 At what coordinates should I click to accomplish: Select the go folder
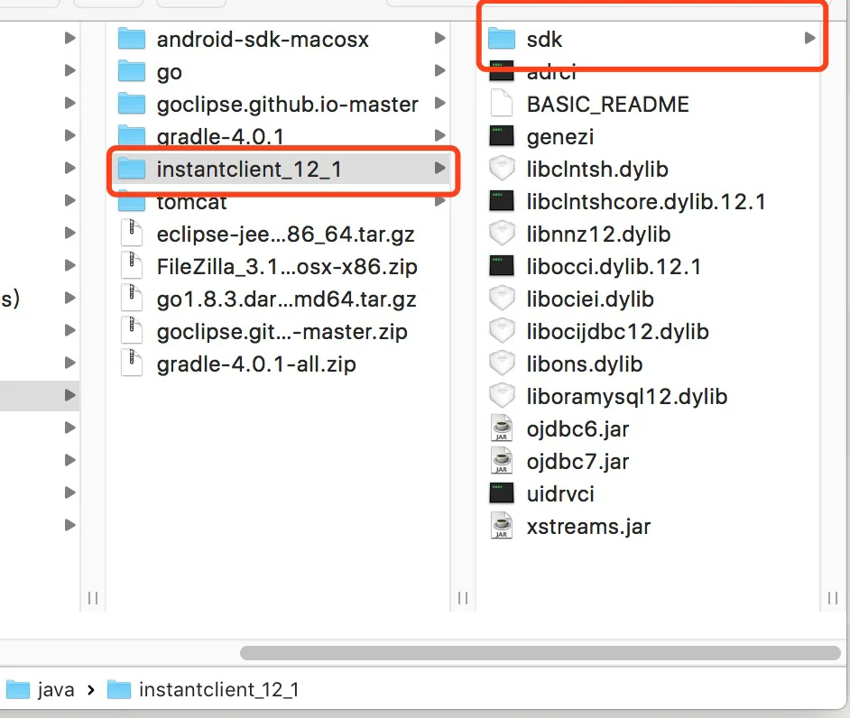(169, 72)
